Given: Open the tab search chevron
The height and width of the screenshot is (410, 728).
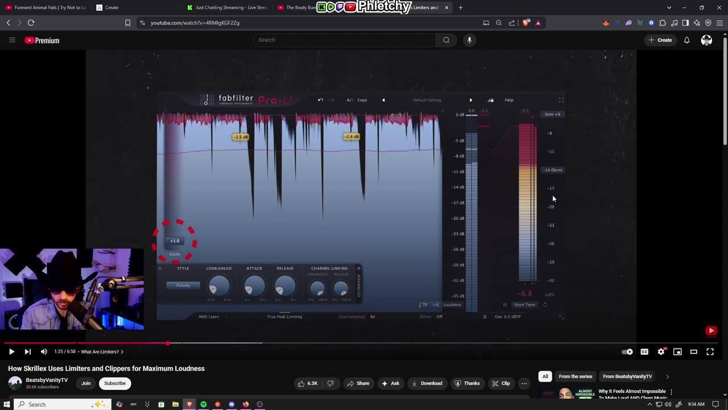Looking at the screenshot, I should coord(669,7).
